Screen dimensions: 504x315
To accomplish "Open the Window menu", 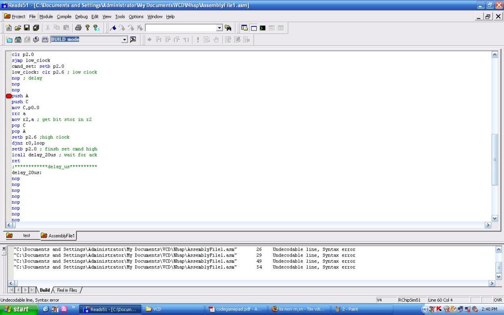I will [x=155, y=16].
